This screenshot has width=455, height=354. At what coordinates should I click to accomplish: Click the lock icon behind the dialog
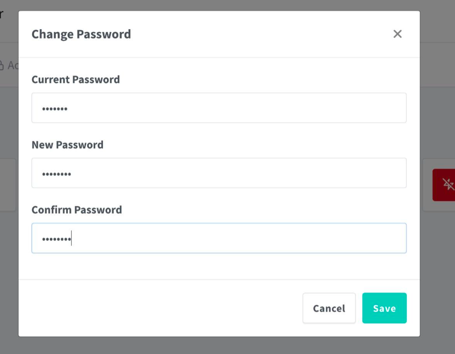click(2, 65)
